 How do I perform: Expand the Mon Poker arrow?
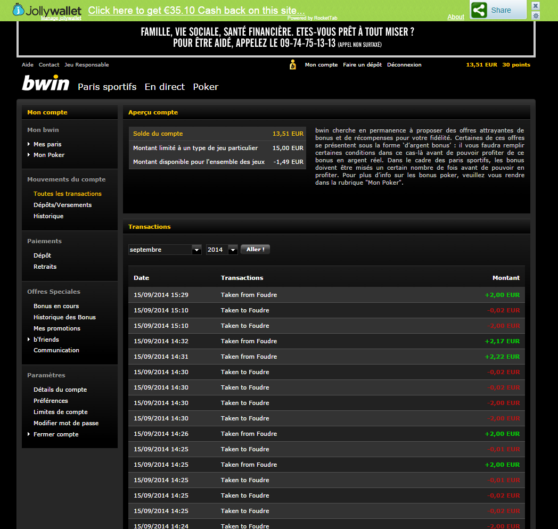point(29,155)
